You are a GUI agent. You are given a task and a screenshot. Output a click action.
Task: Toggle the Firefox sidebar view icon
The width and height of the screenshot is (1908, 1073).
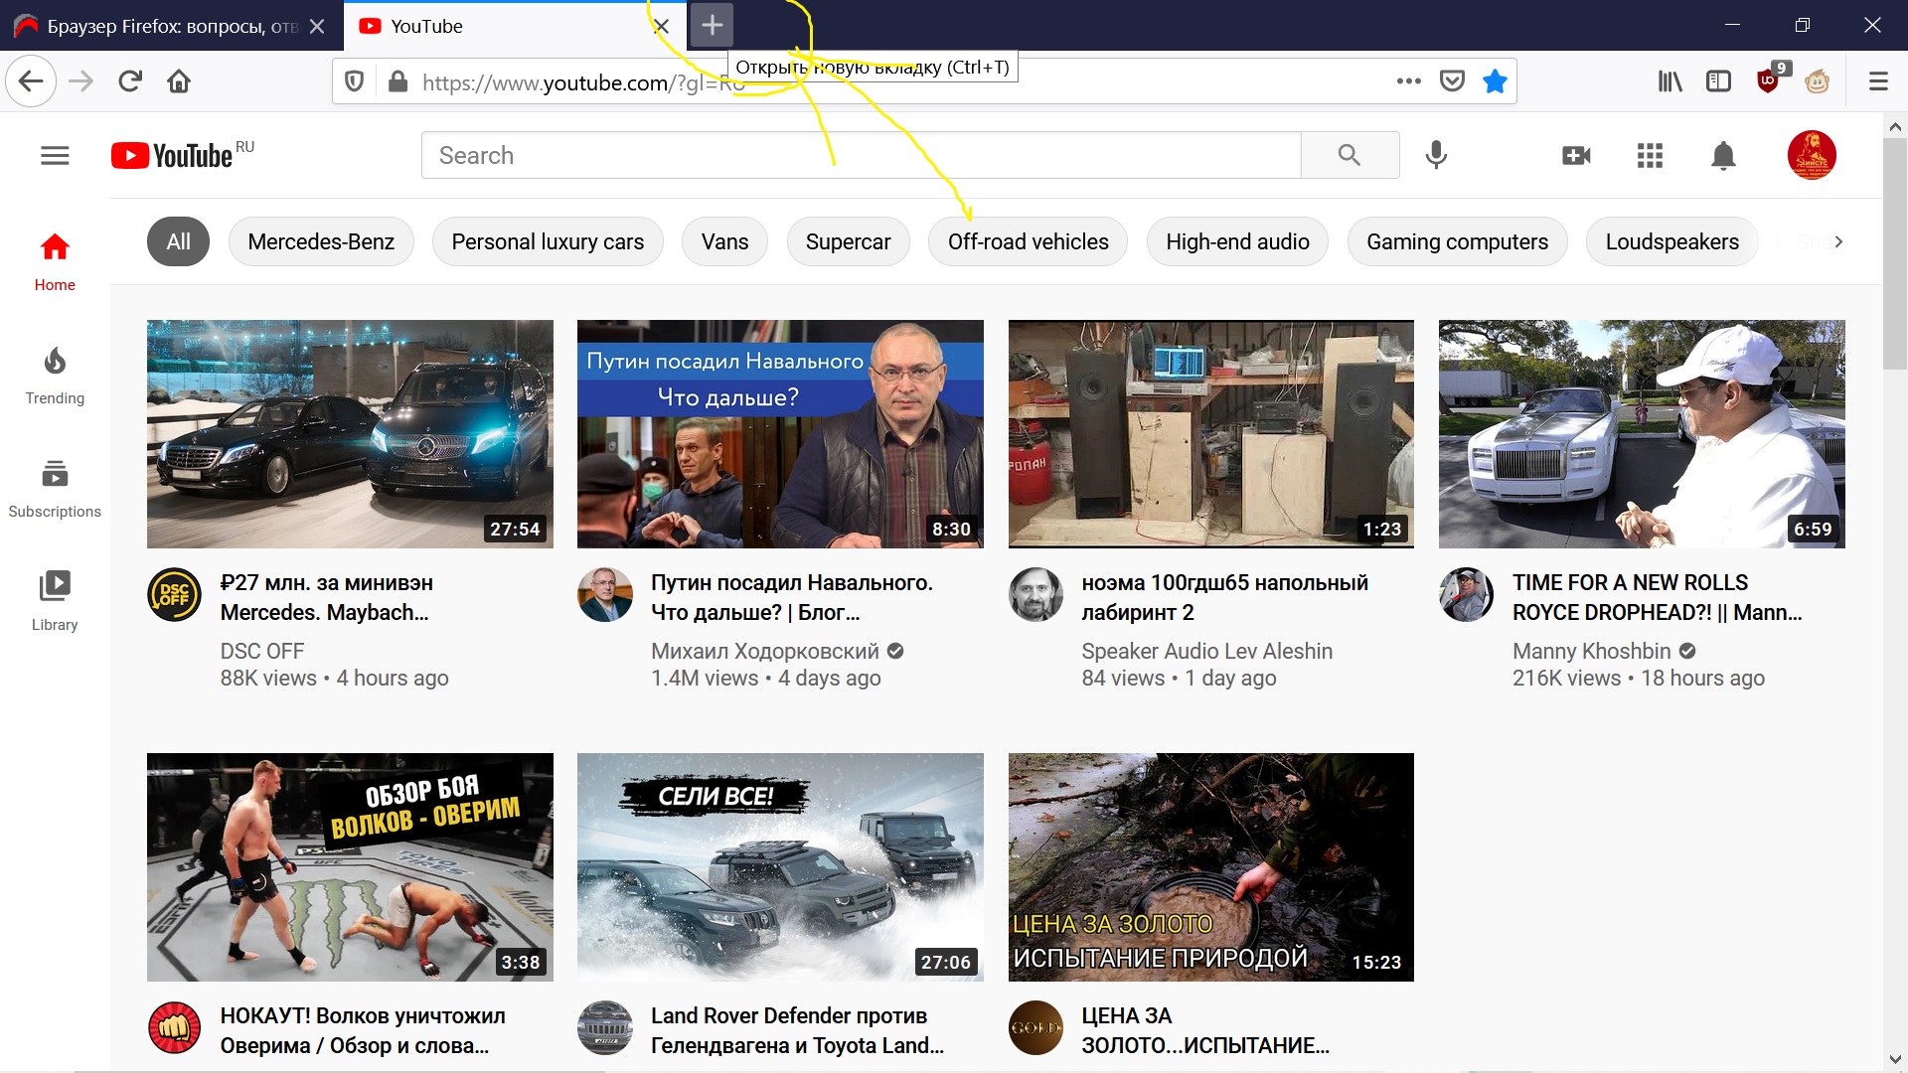pos(1718,81)
